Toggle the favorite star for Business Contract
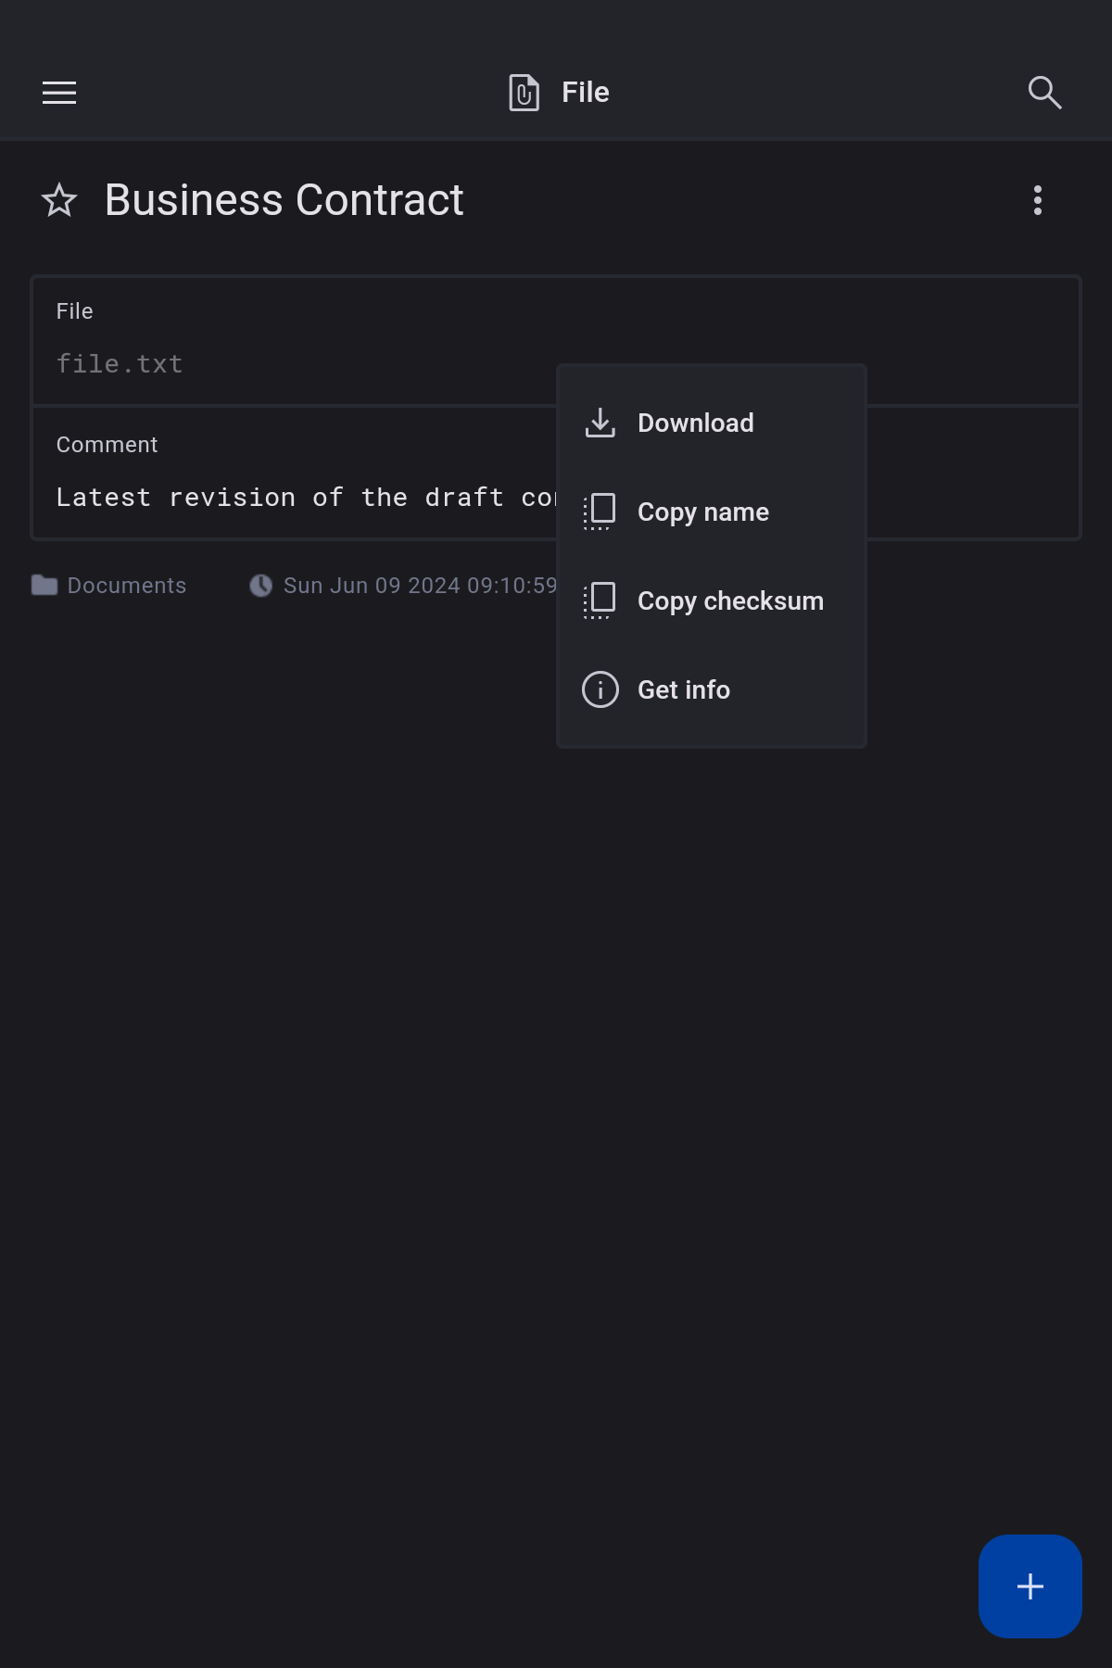Image resolution: width=1112 pixels, height=1668 pixels. [59, 200]
